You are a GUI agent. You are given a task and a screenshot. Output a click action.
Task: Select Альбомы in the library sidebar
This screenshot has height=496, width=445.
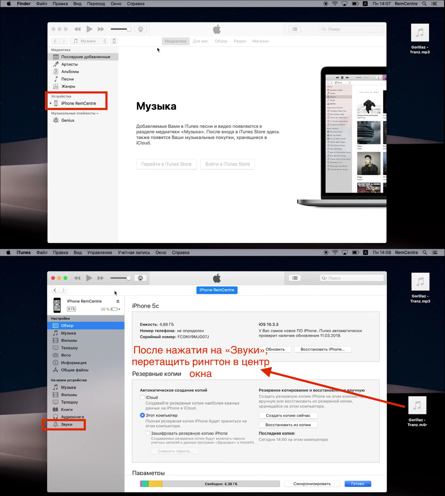pos(83,72)
